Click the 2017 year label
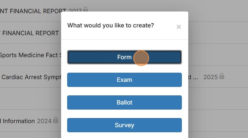Image resolution: width=248 pixels, height=138 pixels. pos(75,11)
